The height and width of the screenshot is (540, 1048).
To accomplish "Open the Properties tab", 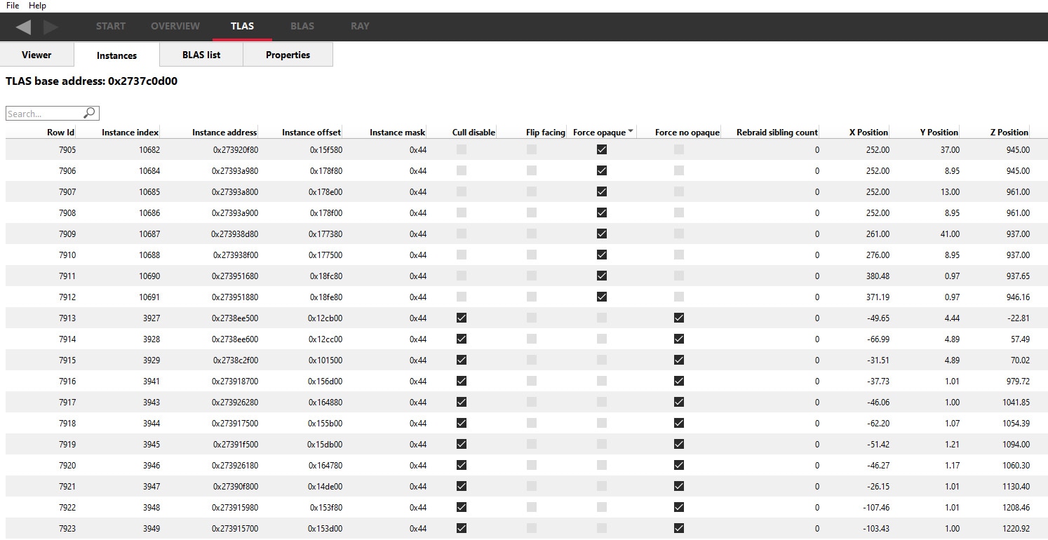I will [x=288, y=55].
